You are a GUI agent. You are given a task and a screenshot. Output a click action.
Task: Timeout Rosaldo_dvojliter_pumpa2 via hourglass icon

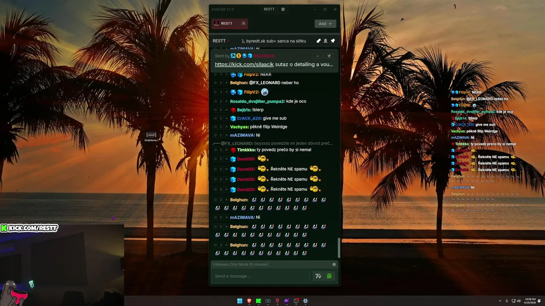(x=221, y=102)
